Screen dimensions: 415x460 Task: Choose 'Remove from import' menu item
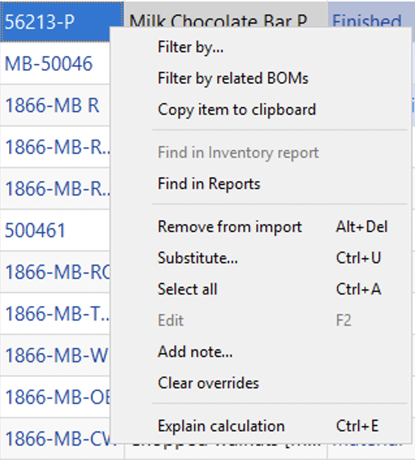tap(230, 227)
